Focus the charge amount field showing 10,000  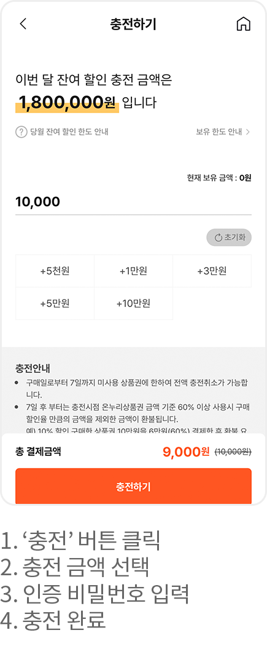(x=134, y=202)
